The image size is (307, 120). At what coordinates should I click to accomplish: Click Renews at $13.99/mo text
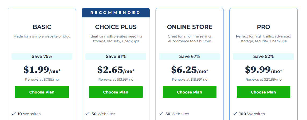tap(116, 80)
